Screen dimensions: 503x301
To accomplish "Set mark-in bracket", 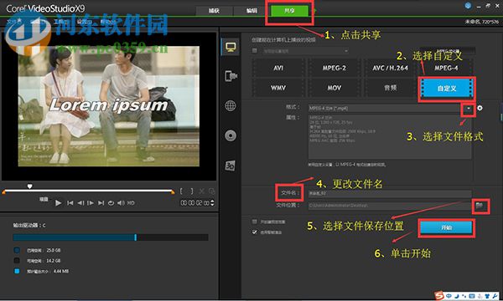I will point(181,191).
